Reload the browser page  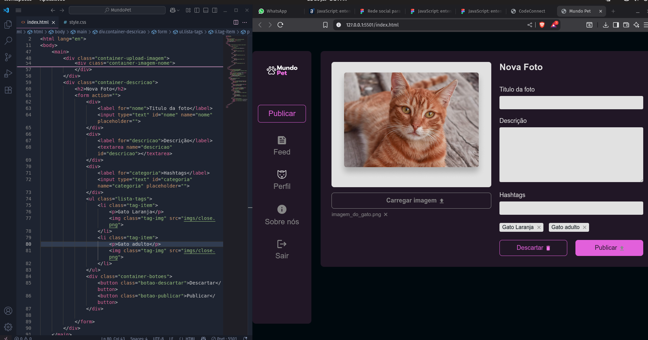[280, 25]
